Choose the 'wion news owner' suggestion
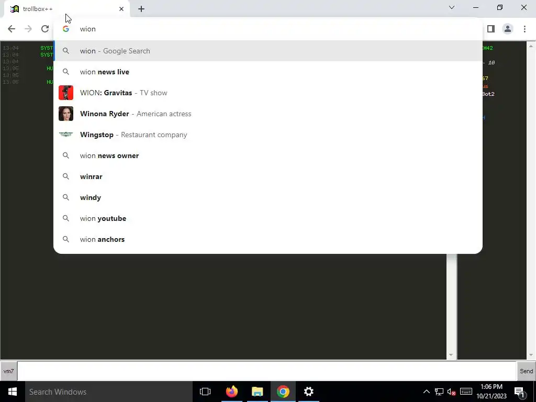 (268, 155)
